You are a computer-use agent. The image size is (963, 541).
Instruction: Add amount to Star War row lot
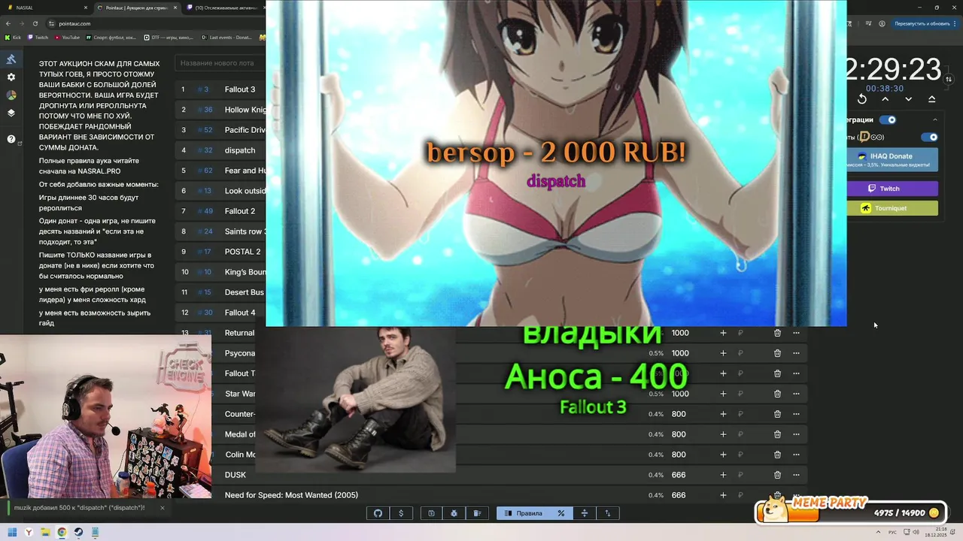coord(723,394)
